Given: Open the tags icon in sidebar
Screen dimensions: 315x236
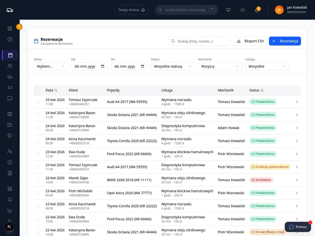Looking at the screenshot, I should coord(10,136).
